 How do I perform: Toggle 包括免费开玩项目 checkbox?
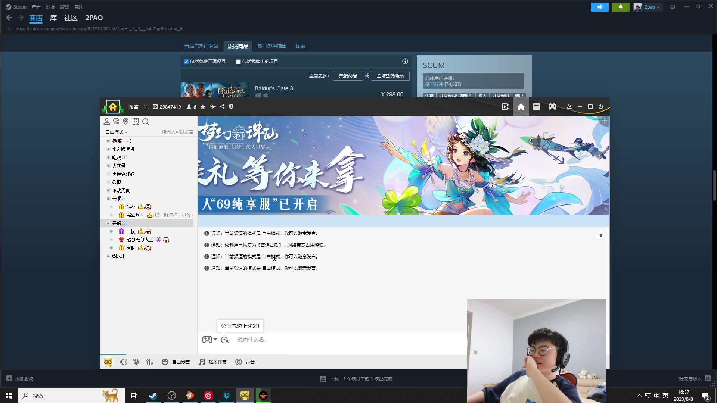[186, 62]
